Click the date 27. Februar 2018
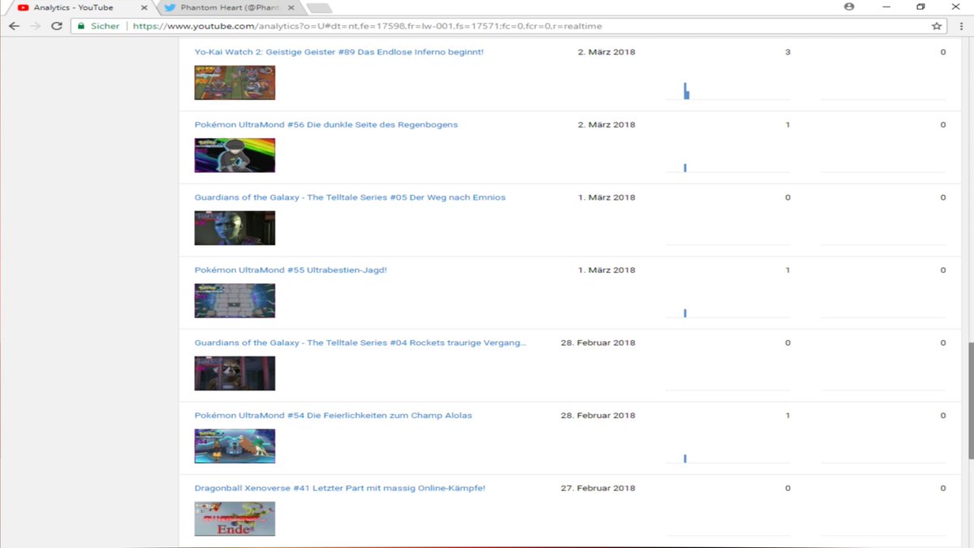The width and height of the screenshot is (974, 548). click(x=598, y=488)
